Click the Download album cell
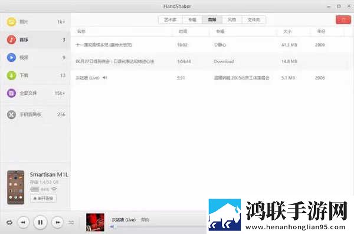This screenshot has width=354, height=234. click(x=224, y=61)
